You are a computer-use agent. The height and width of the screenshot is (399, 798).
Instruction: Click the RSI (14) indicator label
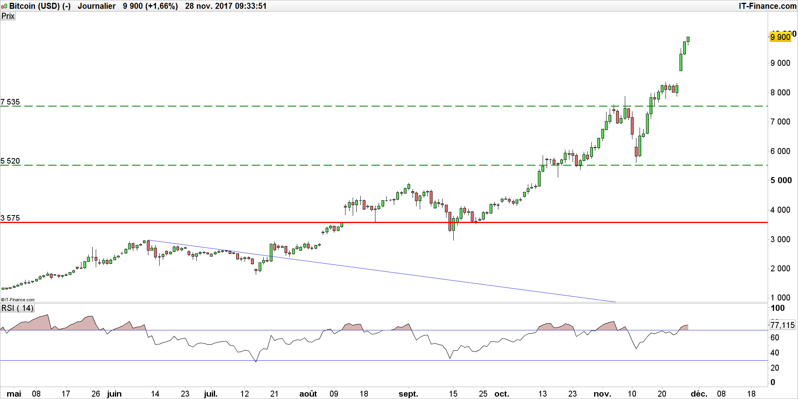pos(18,308)
